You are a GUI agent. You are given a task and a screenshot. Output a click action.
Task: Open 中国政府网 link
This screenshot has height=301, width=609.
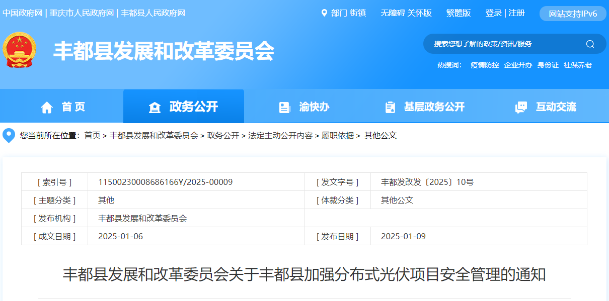(22, 13)
